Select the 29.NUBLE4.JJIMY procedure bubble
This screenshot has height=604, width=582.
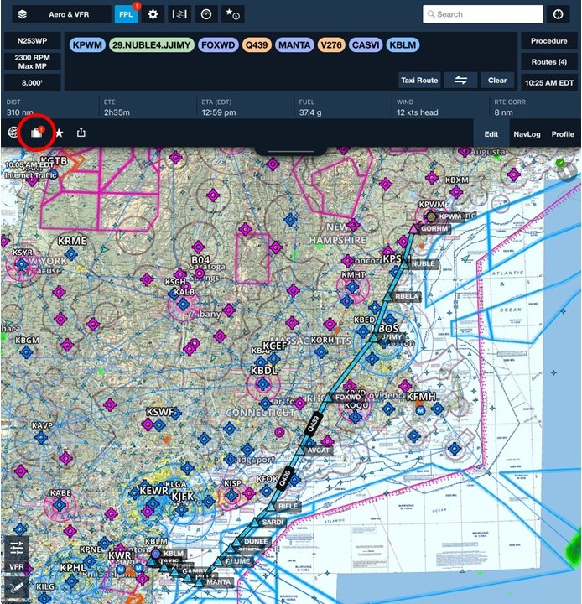coord(152,45)
